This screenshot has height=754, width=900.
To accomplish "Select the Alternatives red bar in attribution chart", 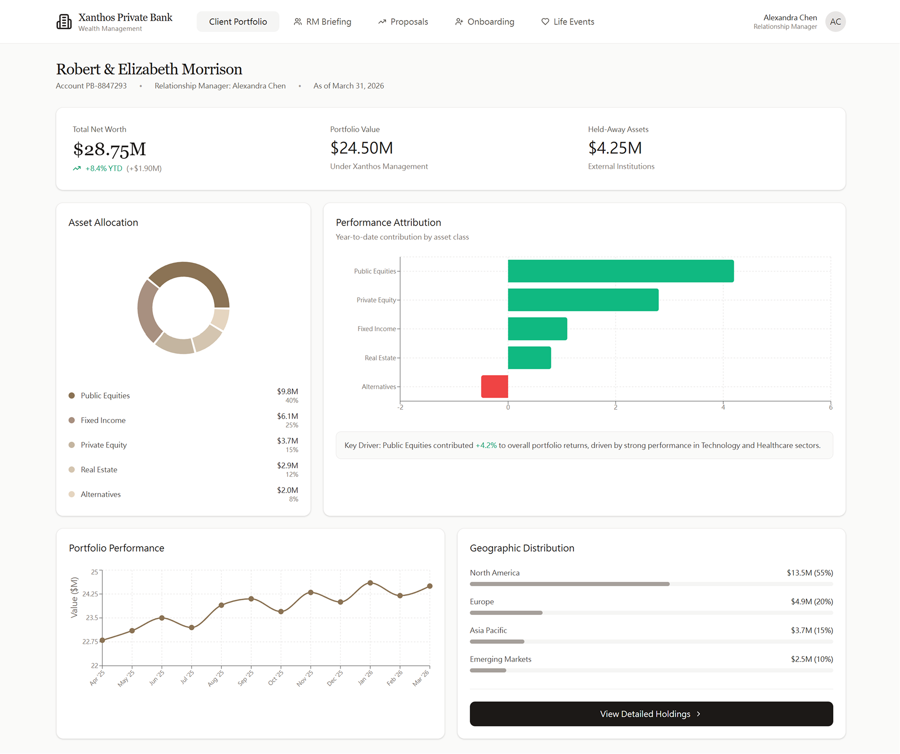I will (495, 386).
